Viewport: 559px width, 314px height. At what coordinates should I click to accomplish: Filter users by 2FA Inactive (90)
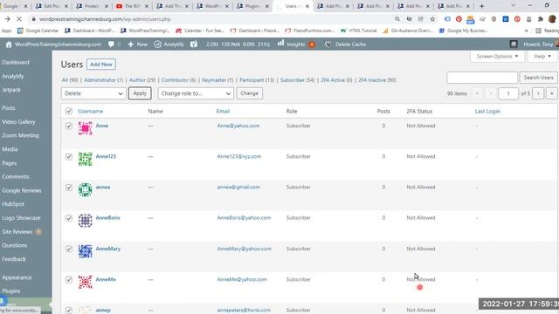377,80
